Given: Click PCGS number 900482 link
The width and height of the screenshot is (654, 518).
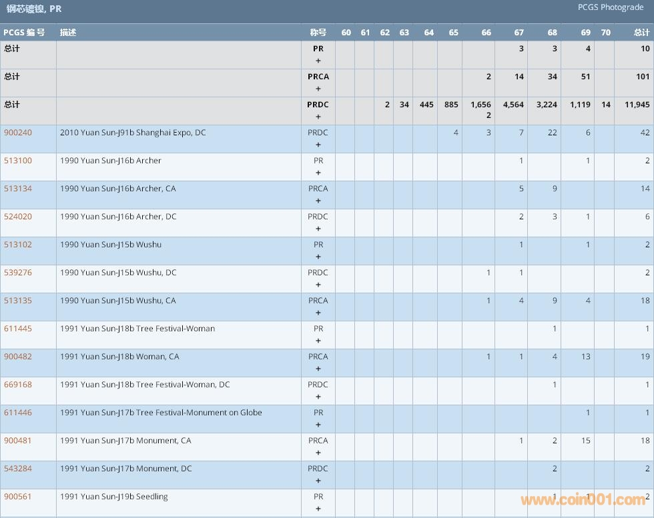Looking at the screenshot, I should (17, 357).
